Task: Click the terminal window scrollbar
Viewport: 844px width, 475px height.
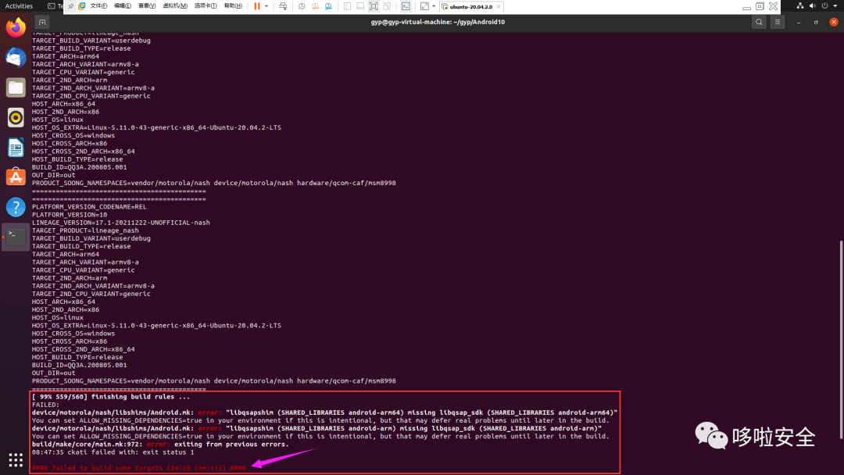Action: (842, 340)
